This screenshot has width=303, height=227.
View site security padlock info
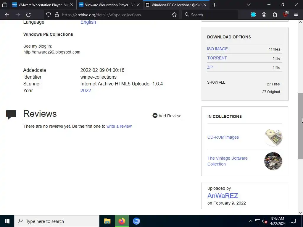[57, 15]
